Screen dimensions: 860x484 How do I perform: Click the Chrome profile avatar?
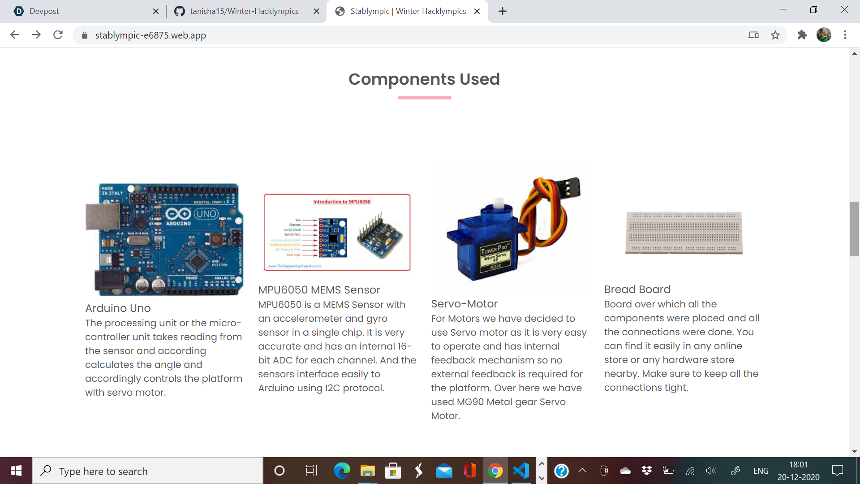point(823,35)
